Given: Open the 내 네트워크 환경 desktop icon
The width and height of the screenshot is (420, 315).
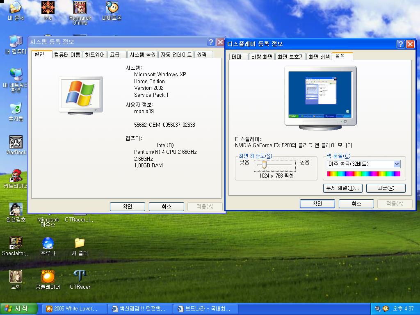Looking at the screenshot, I should (16, 80).
